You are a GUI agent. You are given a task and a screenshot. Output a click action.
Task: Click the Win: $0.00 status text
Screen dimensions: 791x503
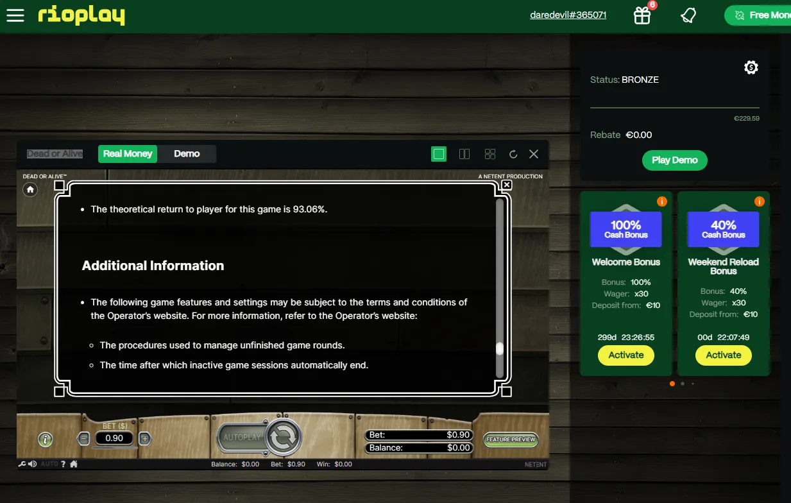coord(334,464)
